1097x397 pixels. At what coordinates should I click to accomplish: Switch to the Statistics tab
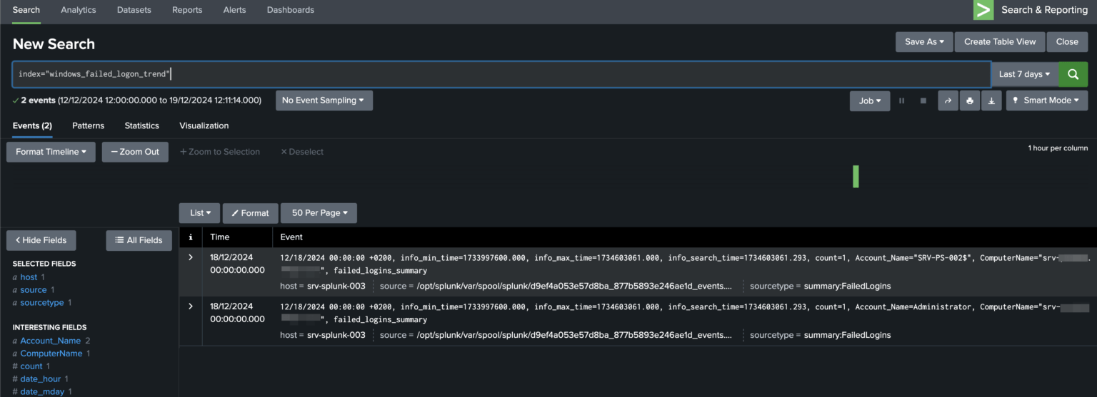tap(141, 125)
